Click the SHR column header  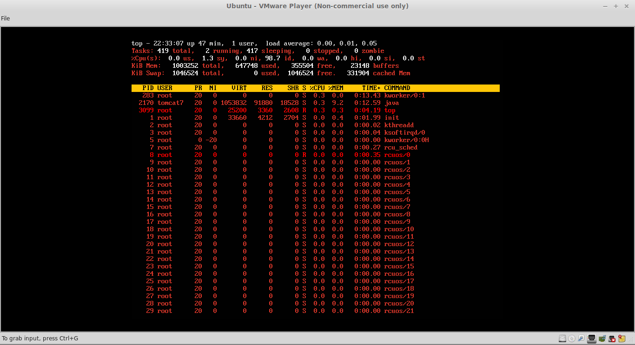293,88
